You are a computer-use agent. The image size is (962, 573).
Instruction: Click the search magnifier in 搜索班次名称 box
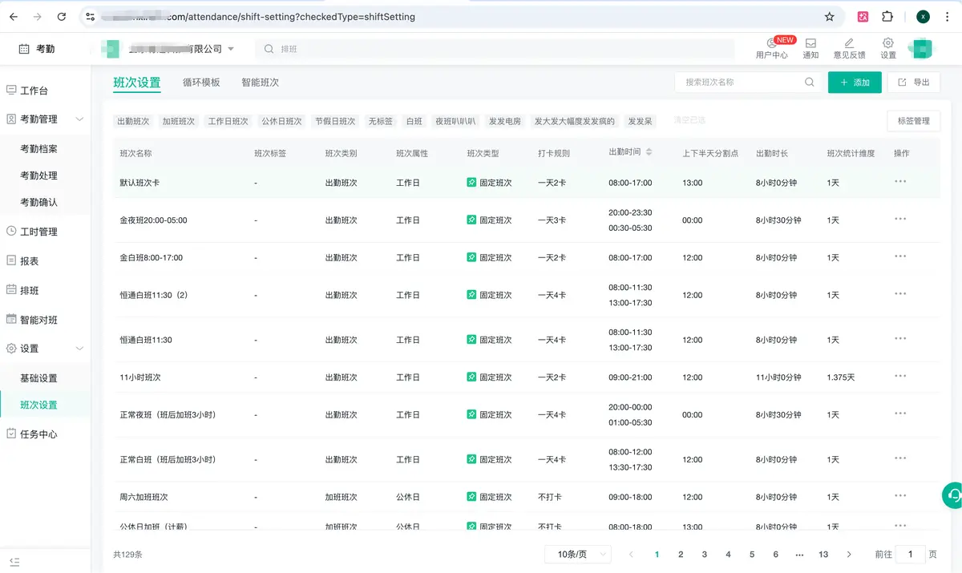(x=810, y=83)
